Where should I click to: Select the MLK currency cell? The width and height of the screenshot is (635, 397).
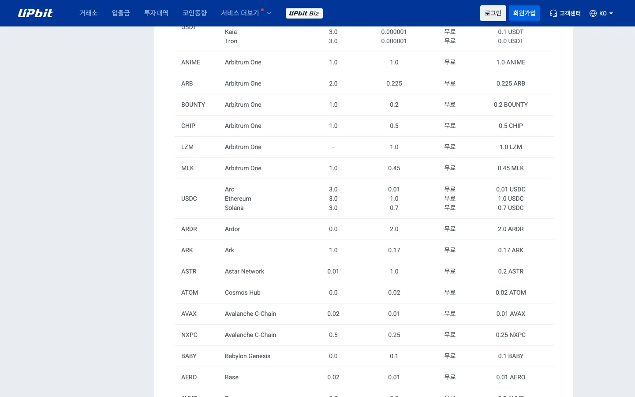click(x=187, y=168)
